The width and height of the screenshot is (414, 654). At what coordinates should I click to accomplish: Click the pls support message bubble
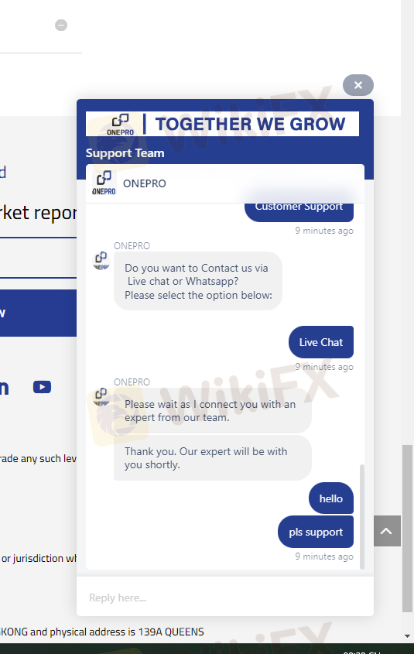pos(316,532)
